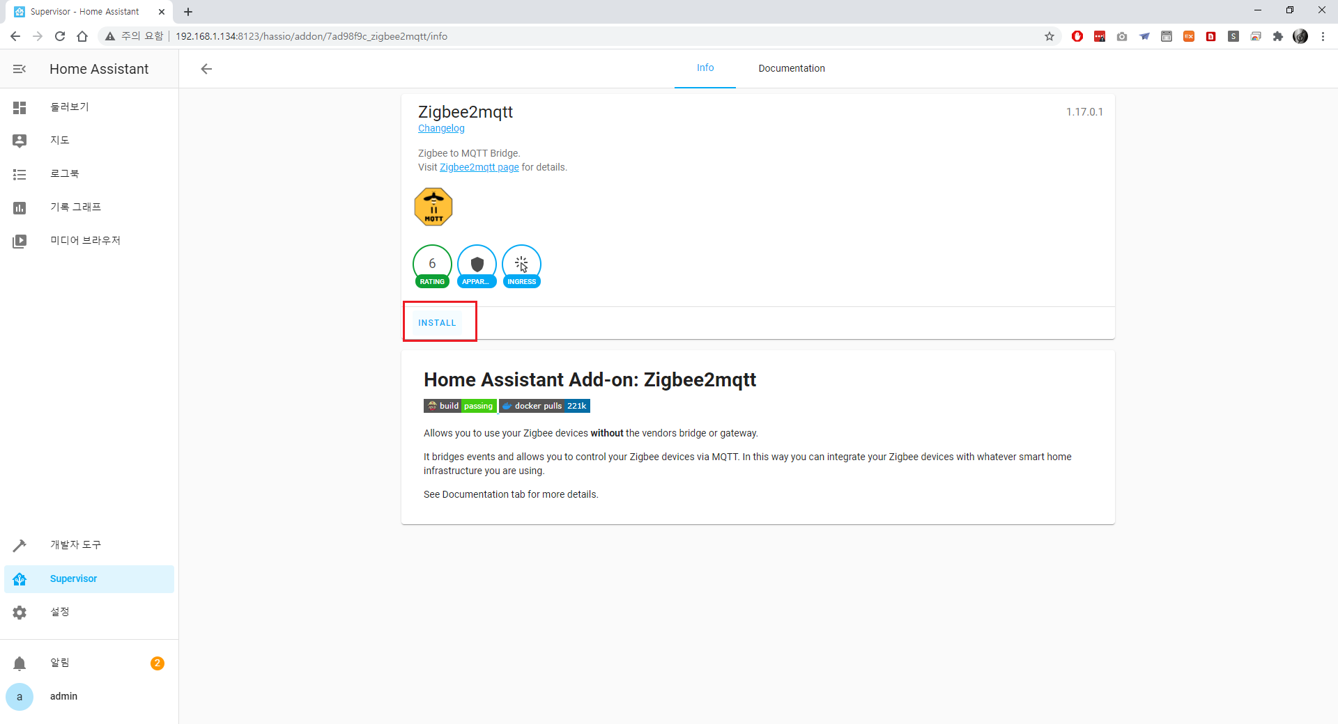Click the Chrome profile avatar
Viewport: 1338px width, 724px height.
(1300, 36)
